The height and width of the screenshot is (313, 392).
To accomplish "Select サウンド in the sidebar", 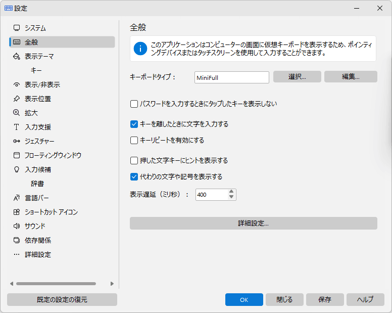I will (x=62, y=226).
